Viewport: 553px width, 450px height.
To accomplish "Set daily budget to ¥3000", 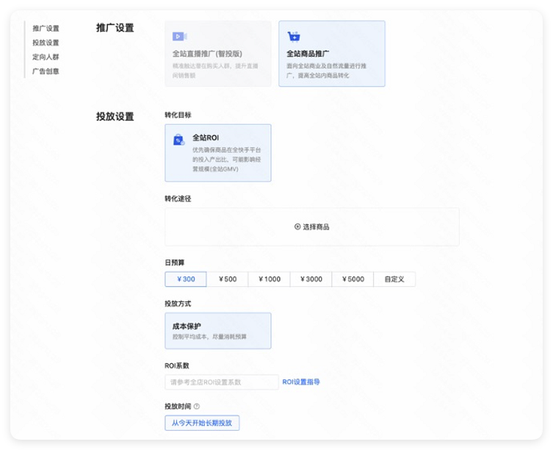I will coord(311,279).
